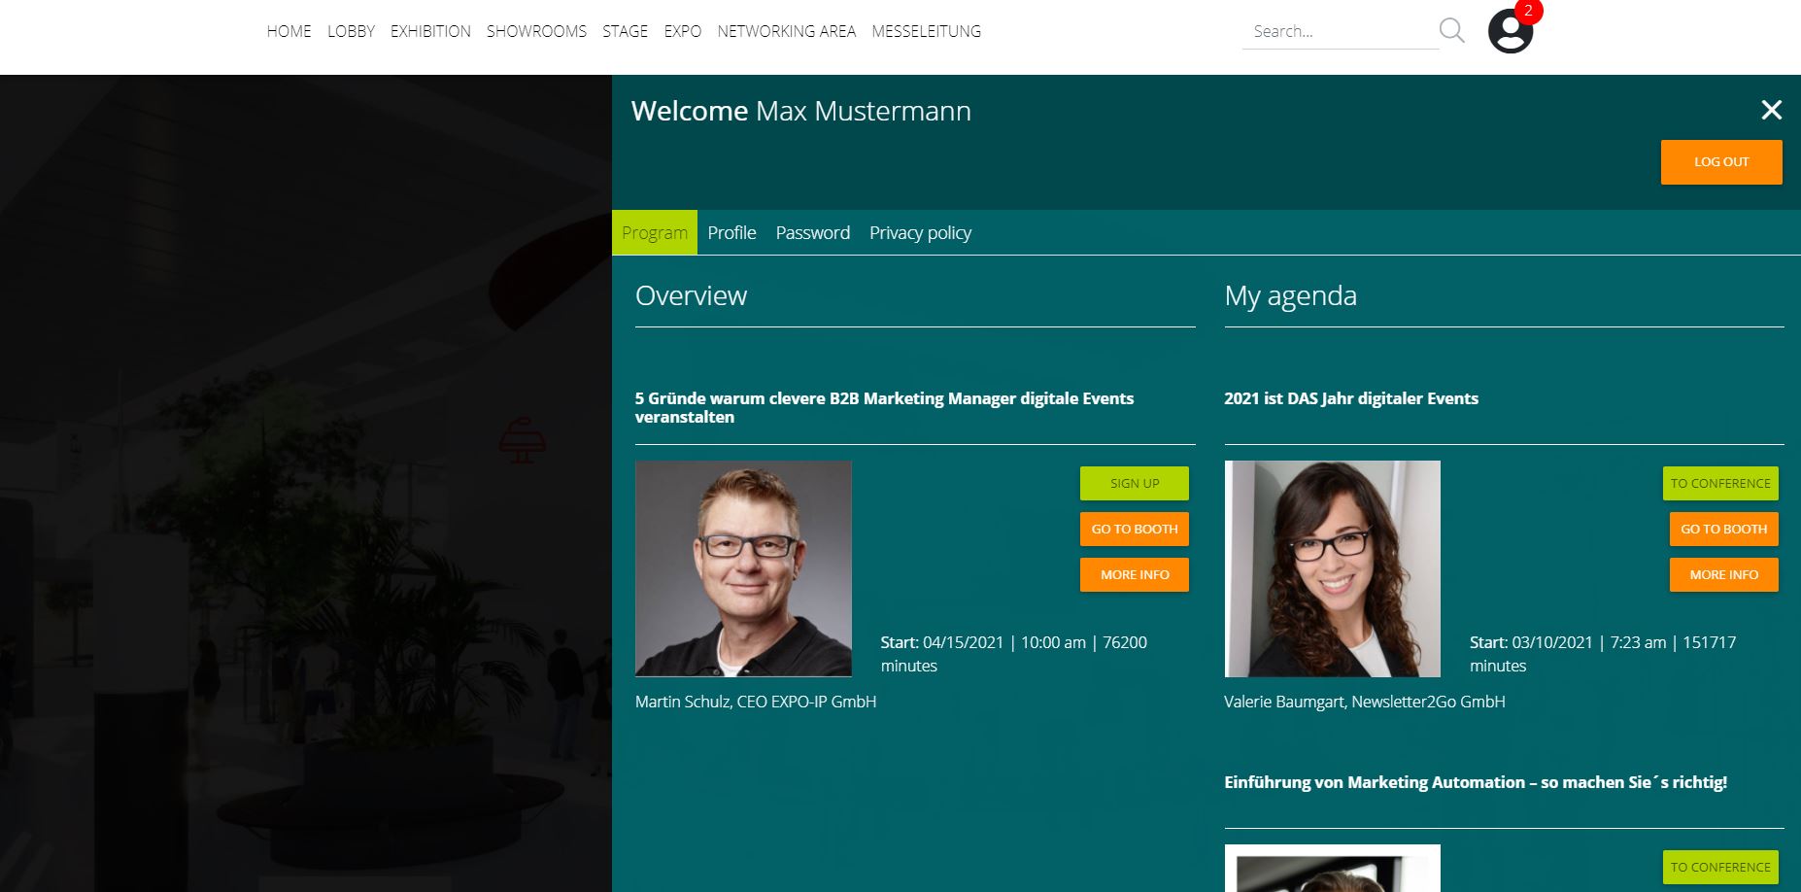Screen dimensions: 1801x892
Task: Select the Program tab
Action: (654, 233)
